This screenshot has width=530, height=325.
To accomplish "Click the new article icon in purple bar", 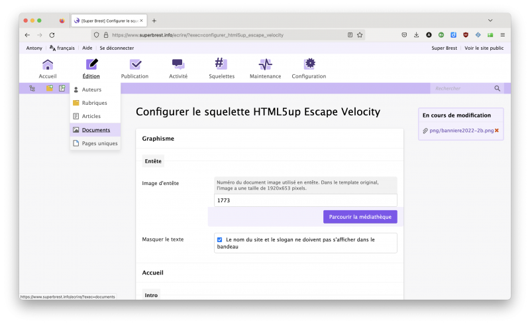I will 62,88.
